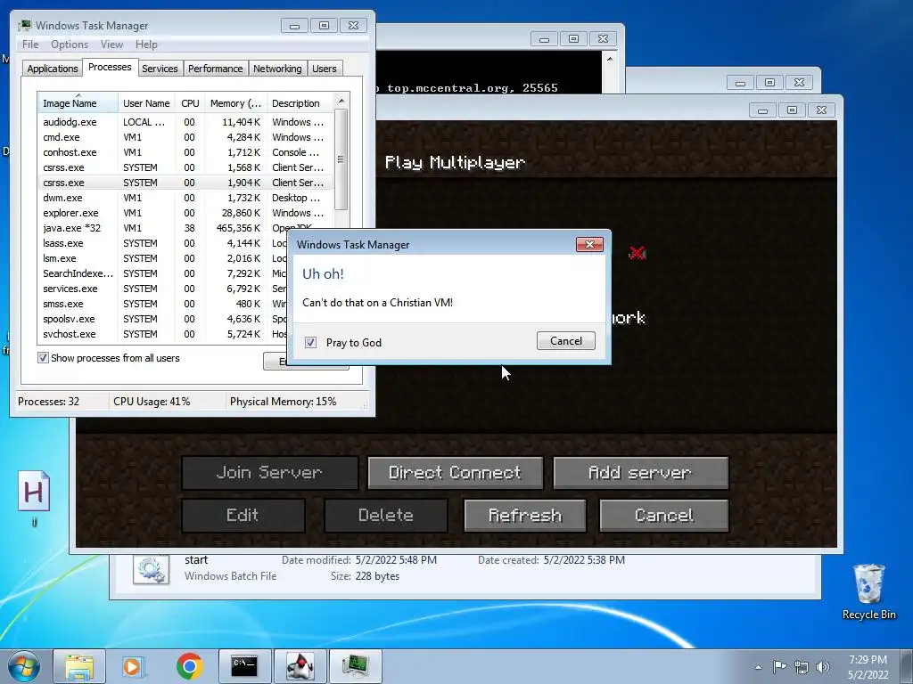Image resolution: width=913 pixels, height=684 pixels.
Task: Click Refresh in Minecraft multiplayer
Action: (524, 516)
